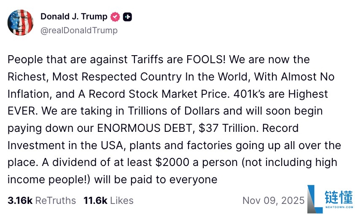Click the Nov 09, 2025 timestamp

click(273, 201)
